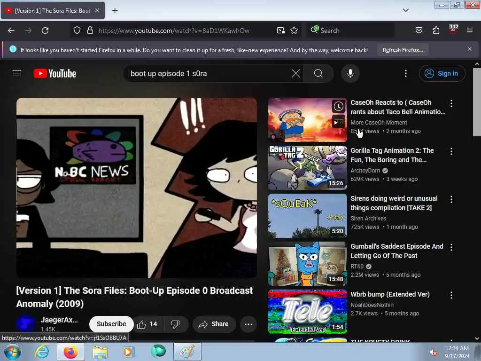Open options for Gumball's Saddest Episode
Image resolution: width=481 pixels, height=361 pixels.
451,247
